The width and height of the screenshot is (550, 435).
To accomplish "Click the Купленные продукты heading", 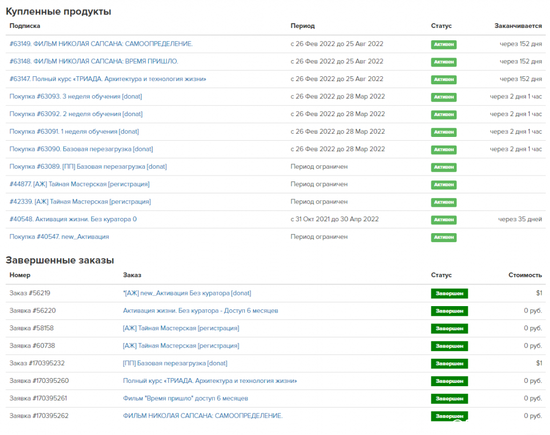I will click(x=58, y=12).
